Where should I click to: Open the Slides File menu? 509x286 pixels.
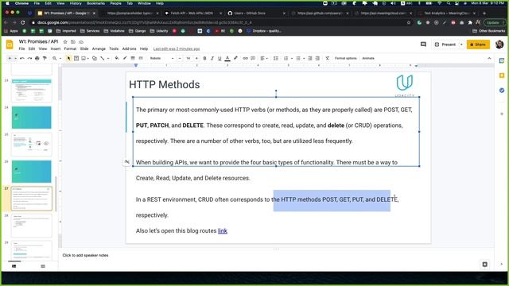coord(21,49)
